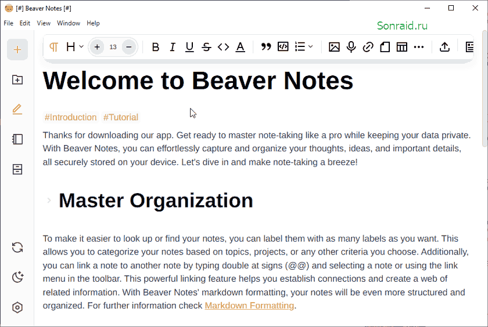The image size is (488, 327).
Task: Insert a code block
Action: 283,47
